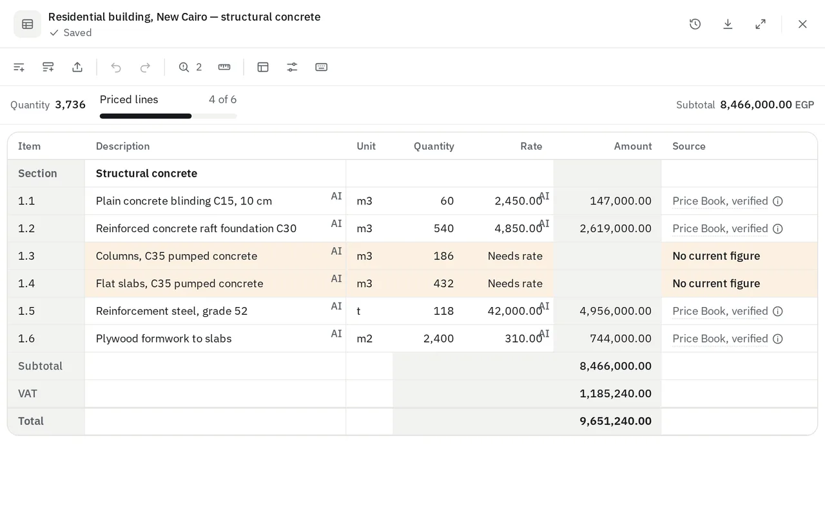Click quantity 540 for raft foundation

pos(443,229)
